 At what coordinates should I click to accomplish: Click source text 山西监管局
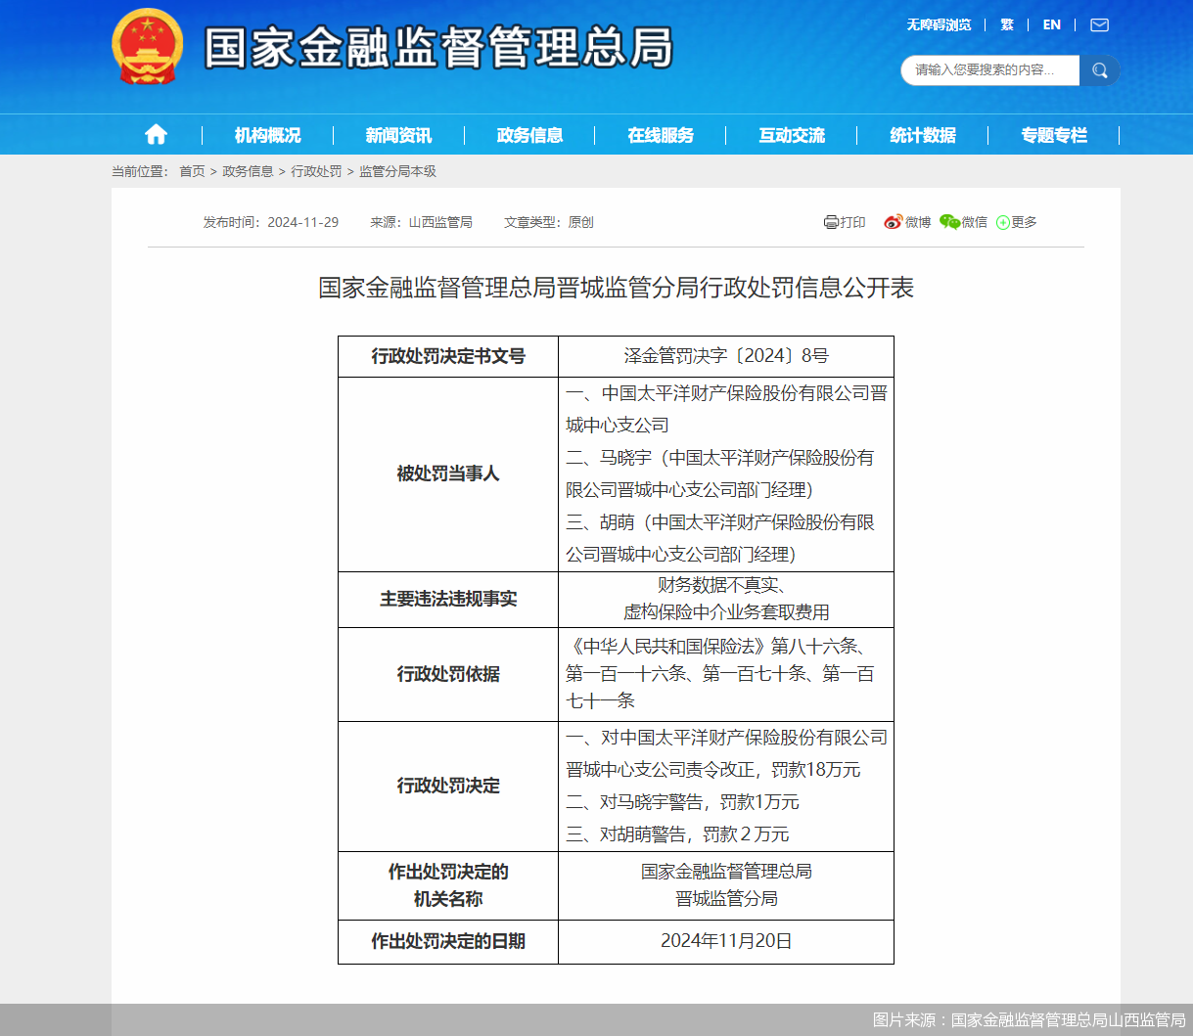[440, 222]
